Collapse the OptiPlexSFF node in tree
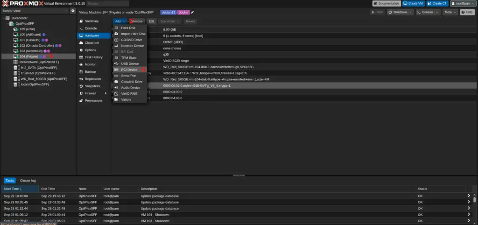The width and height of the screenshot is (478, 225). click(8, 23)
